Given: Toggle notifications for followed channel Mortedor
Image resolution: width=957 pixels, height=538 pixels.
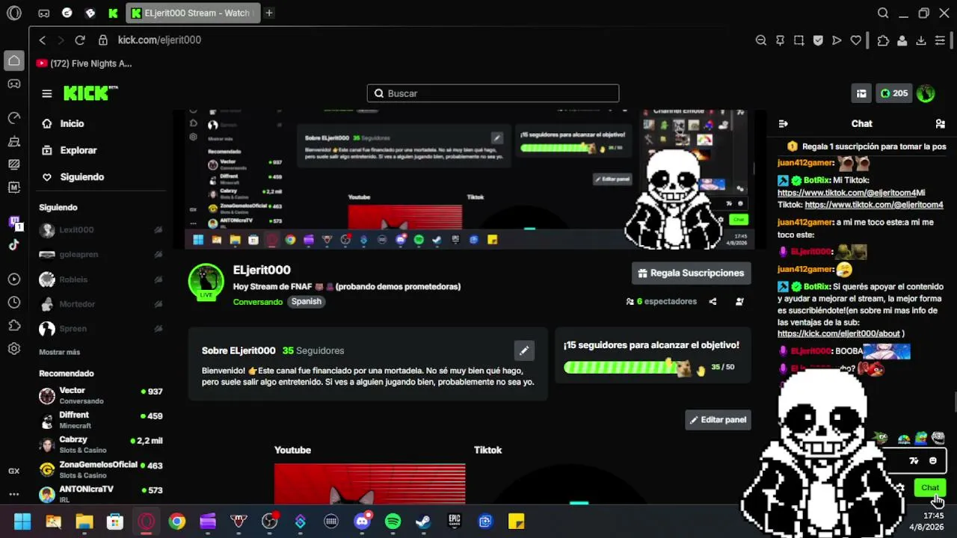Looking at the screenshot, I should pos(158,304).
